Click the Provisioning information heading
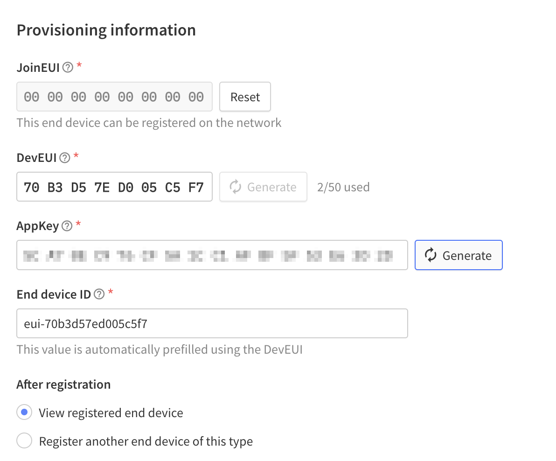 [106, 30]
